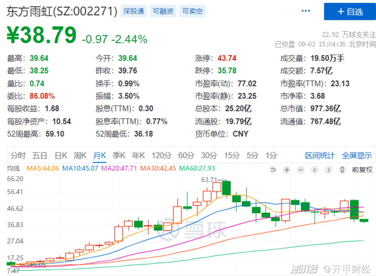Click the 换手 value 0.99%
The width and height of the screenshot is (376, 276).
pos(129,83)
